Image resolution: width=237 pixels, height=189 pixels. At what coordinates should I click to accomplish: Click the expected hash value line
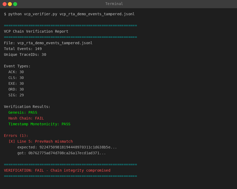coord(67,147)
